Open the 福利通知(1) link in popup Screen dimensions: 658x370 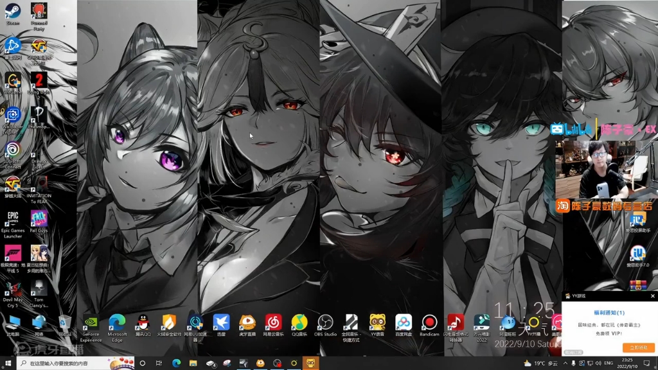(x=609, y=313)
